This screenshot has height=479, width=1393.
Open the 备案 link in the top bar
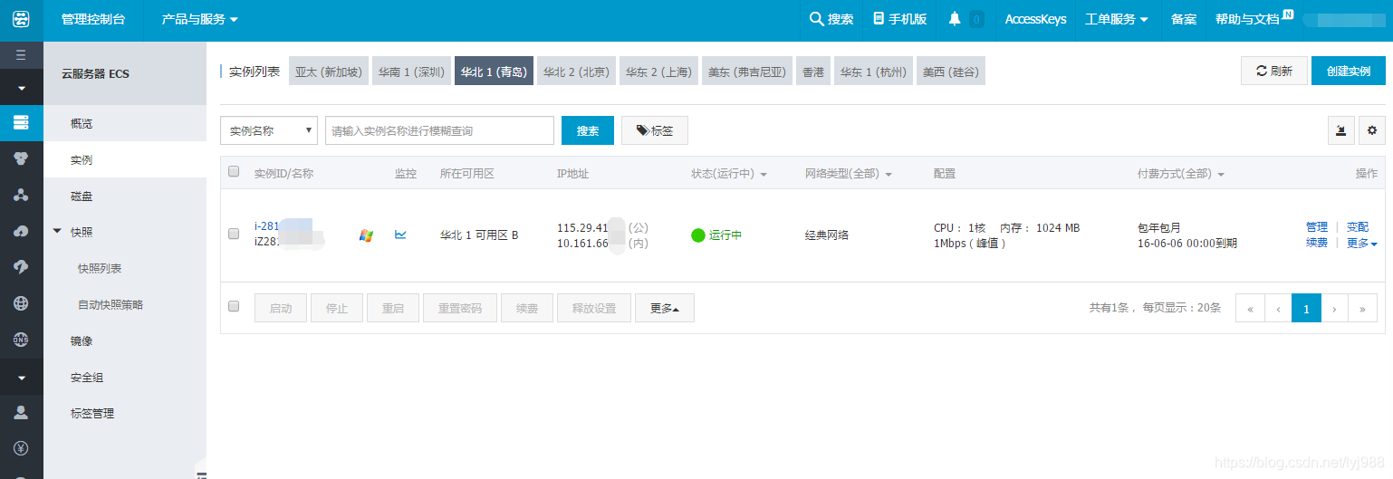point(1184,19)
